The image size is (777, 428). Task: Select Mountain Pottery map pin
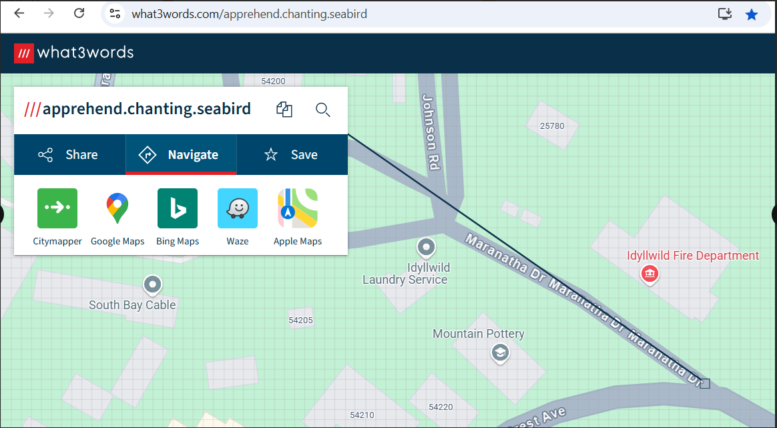[x=500, y=353]
